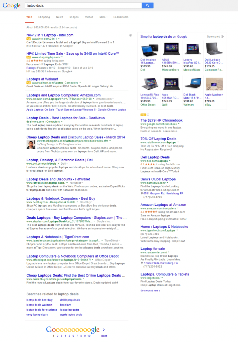Click info icon beside right-column Ads label
Screen dimensions: 238x342
(x=148, y=115)
